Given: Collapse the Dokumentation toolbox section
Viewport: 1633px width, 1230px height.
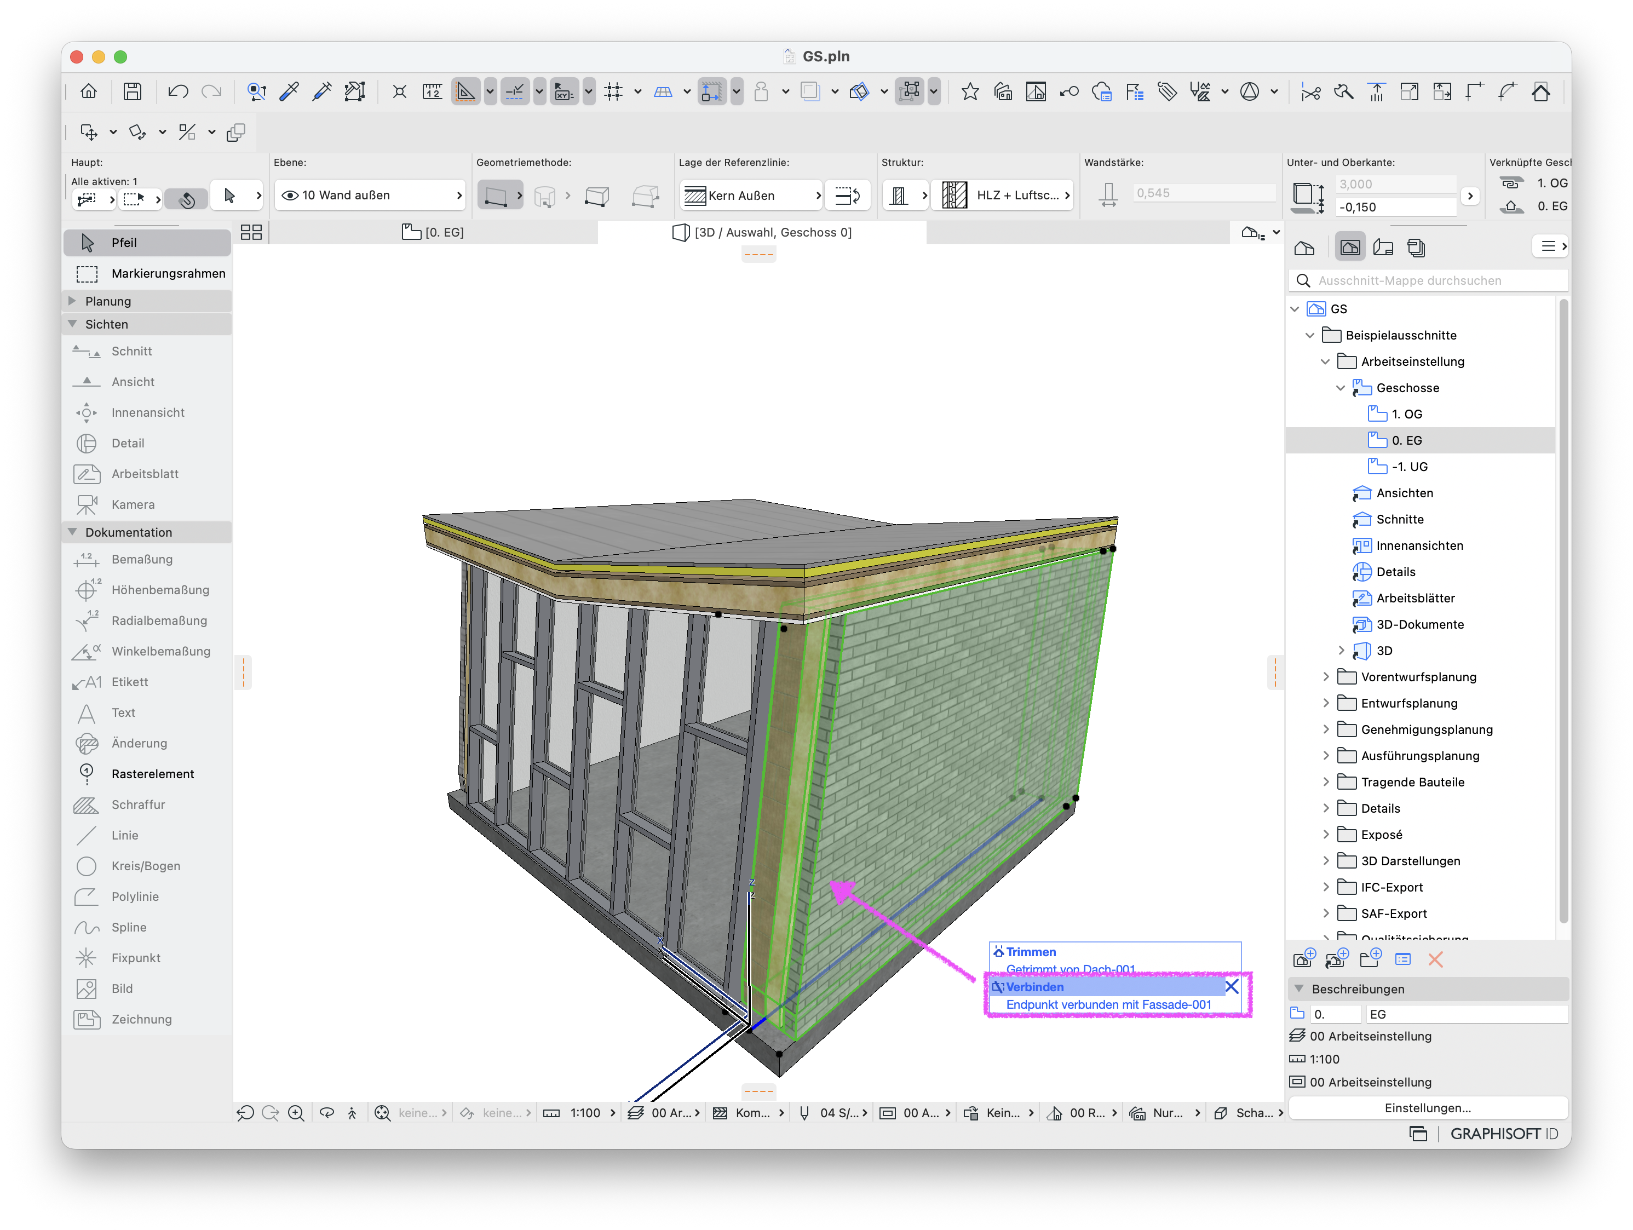Looking at the screenshot, I should (72, 532).
